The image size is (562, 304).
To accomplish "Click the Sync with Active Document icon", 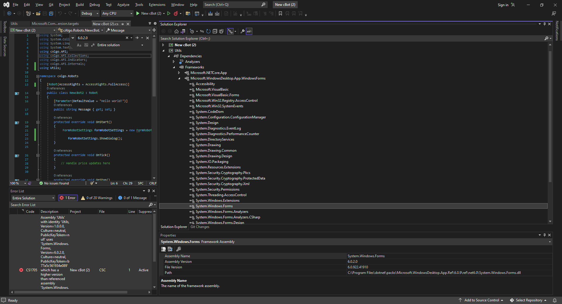I will (202, 31).
